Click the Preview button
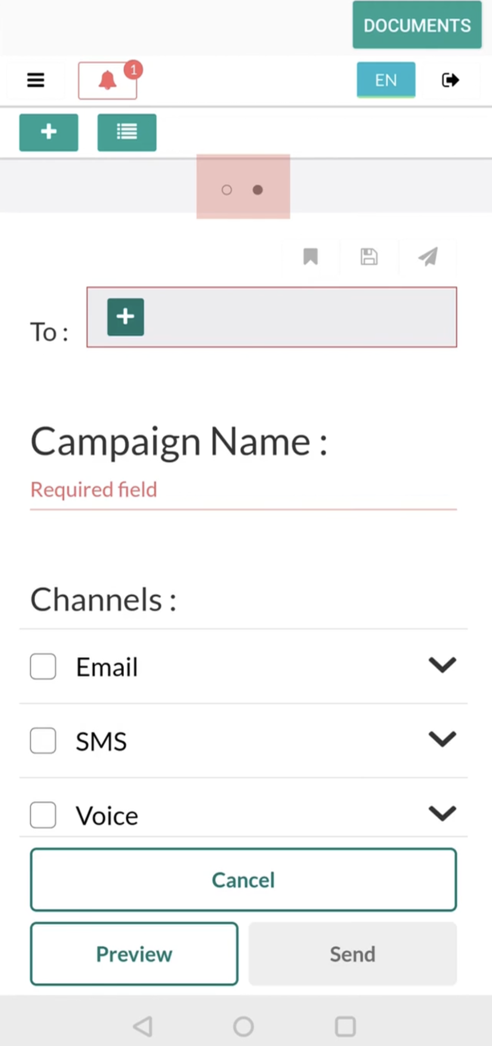The image size is (492, 1046). coord(134,954)
